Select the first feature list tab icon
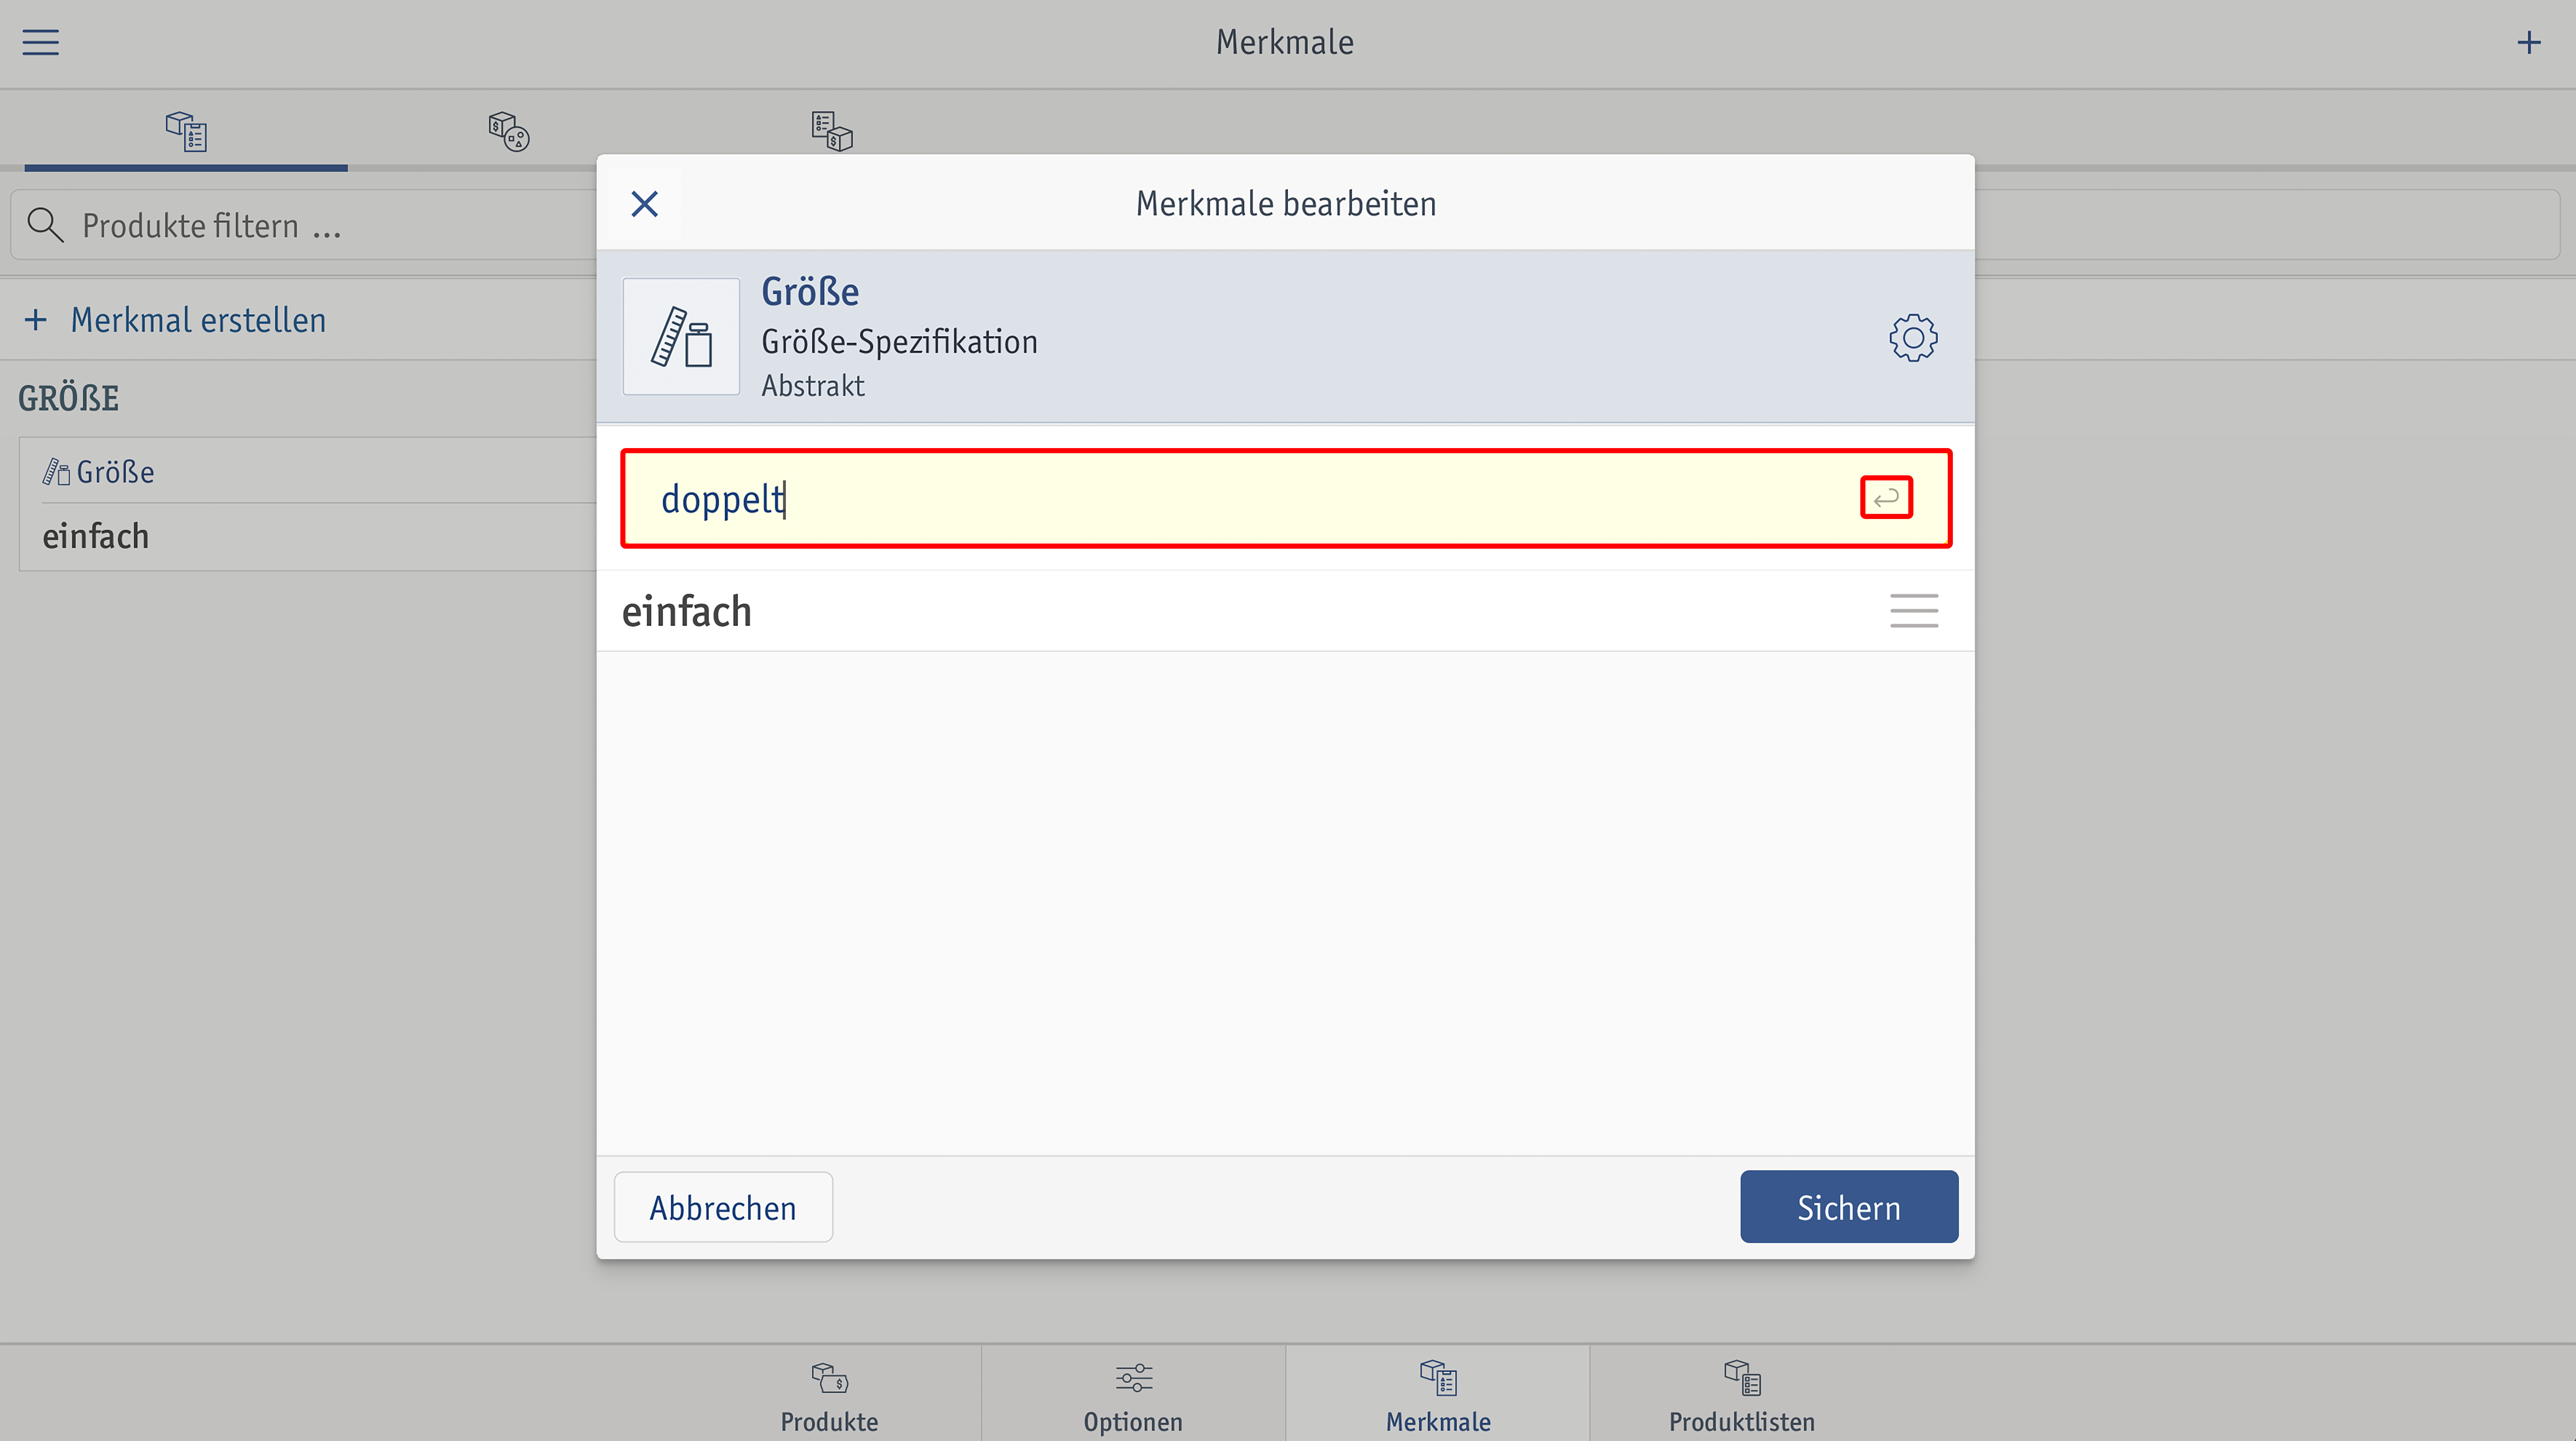 pyautogui.click(x=186, y=131)
